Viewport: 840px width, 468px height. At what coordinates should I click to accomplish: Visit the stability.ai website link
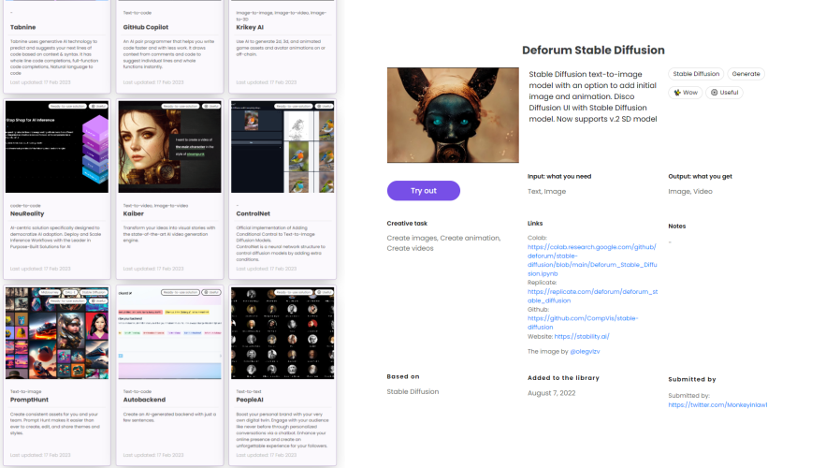click(x=582, y=337)
